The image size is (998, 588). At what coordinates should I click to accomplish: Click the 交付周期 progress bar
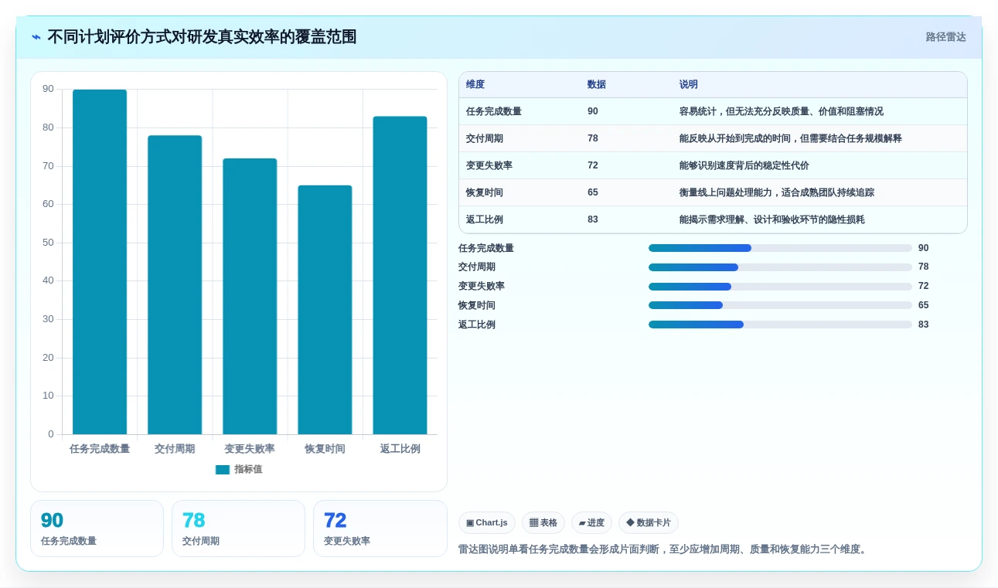780,267
